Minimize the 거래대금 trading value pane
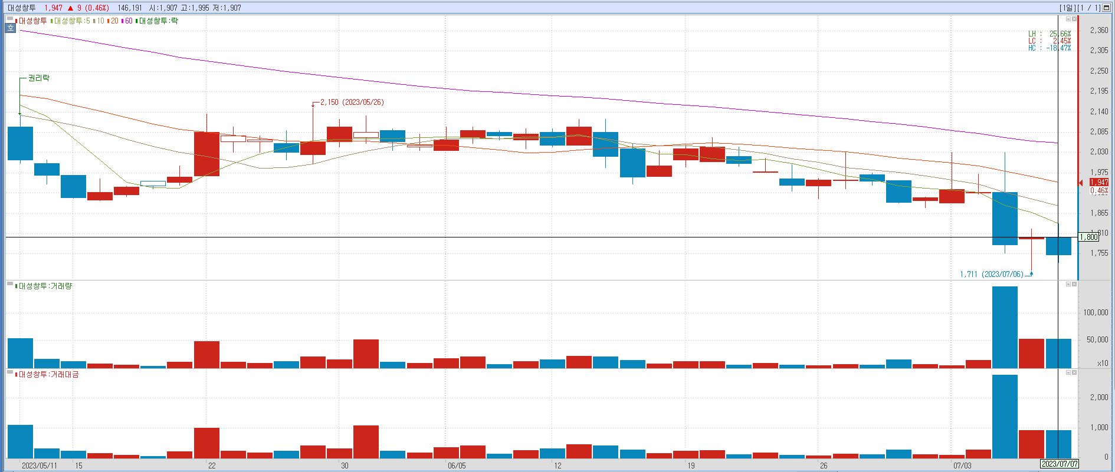The image size is (1115, 472). [1068, 372]
